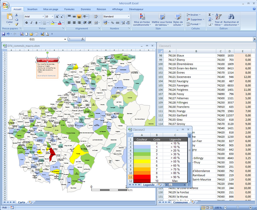
Task: Toggle underline (S) formatting
Action: coord(36,23)
